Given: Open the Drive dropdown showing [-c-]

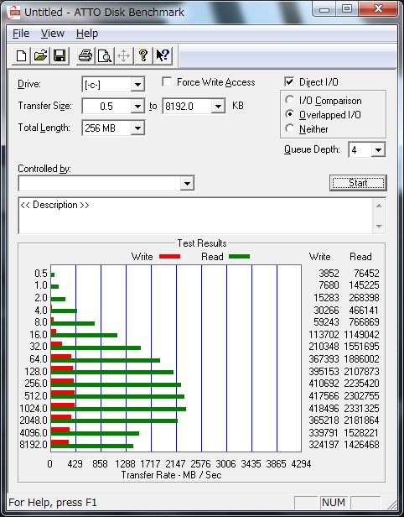Looking at the screenshot, I should [137, 85].
